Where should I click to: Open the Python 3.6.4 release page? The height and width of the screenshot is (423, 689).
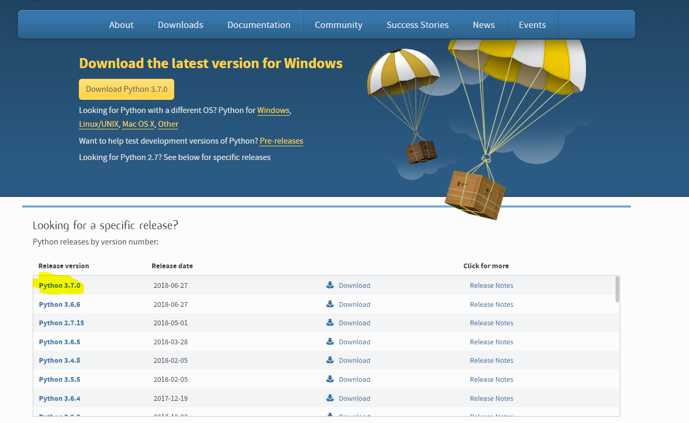coord(60,398)
